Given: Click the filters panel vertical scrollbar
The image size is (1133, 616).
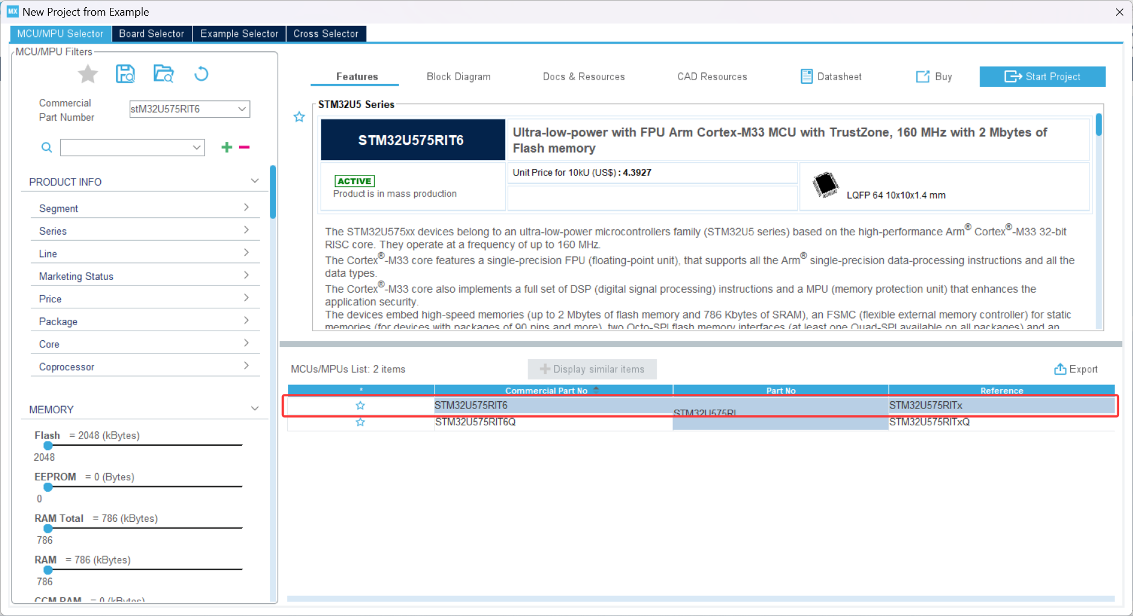Looking at the screenshot, I should [273, 192].
